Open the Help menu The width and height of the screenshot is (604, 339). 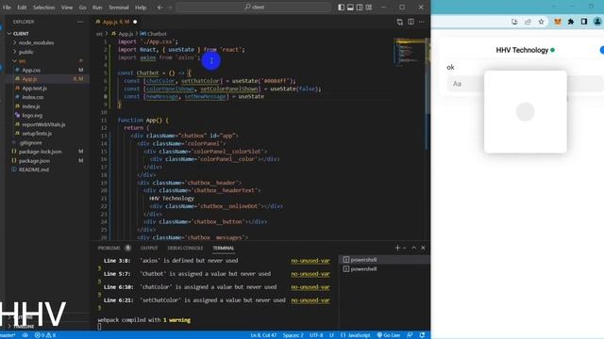pyautogui.click(x=141, y=7)
